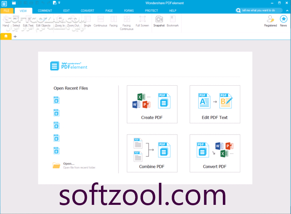This screenshot has width=291, height=214.
Task: Take a Snapshot with camera tool
Action: pos(159,21)
